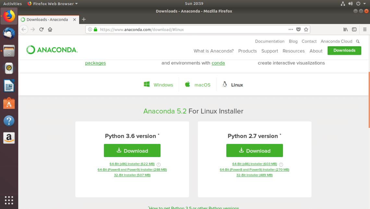
Task: Click the 64-Bit Power8 Installer (270 MB) link
Action: click(x=254, y=170)
